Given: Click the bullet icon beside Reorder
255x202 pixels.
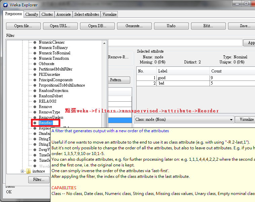Looking at the screenshot, I should pos(35,123).
